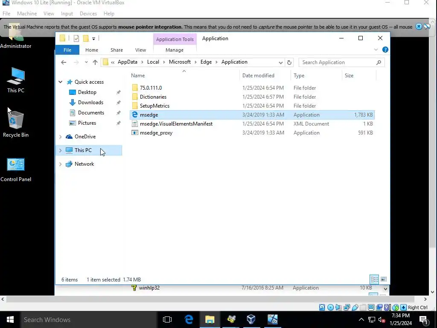Refresh the Application folder view
The image size is (437, 328).
pos(289,62)
